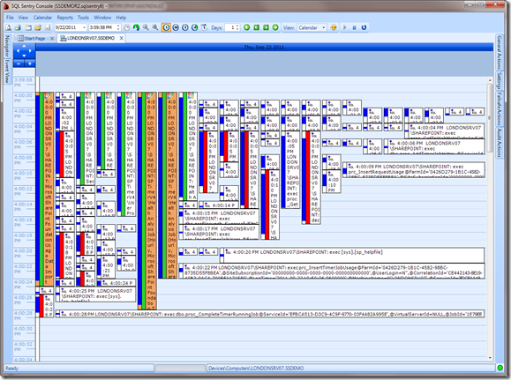Increment the time spinner up arrow
511x380 pixels.
coord(118,26)
